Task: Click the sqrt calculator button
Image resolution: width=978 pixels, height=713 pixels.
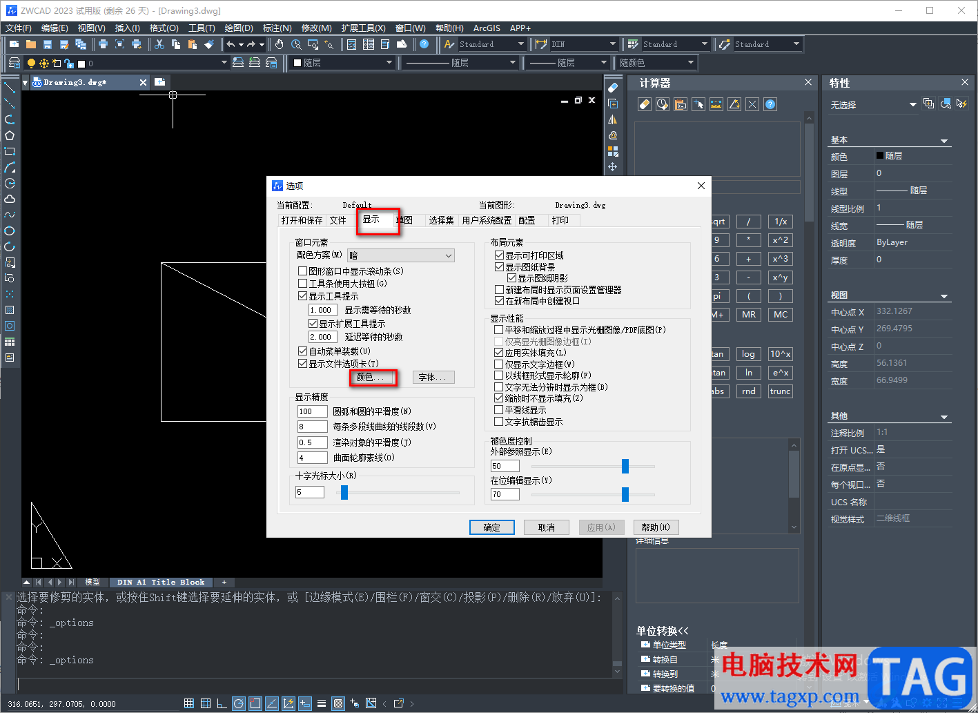Action: click(x=718, y=222)
